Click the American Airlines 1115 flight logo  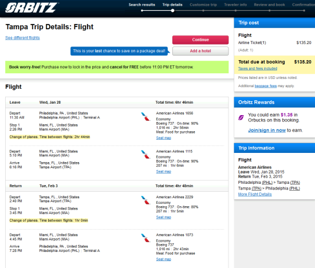point(145,154)
